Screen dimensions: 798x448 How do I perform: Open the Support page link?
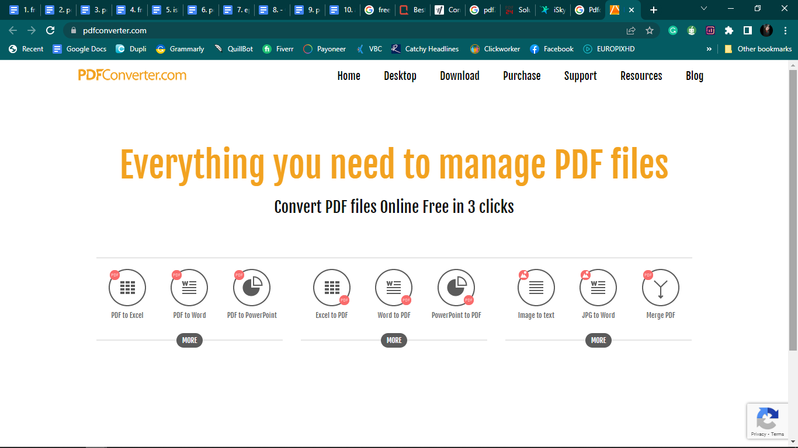point(580,76)
